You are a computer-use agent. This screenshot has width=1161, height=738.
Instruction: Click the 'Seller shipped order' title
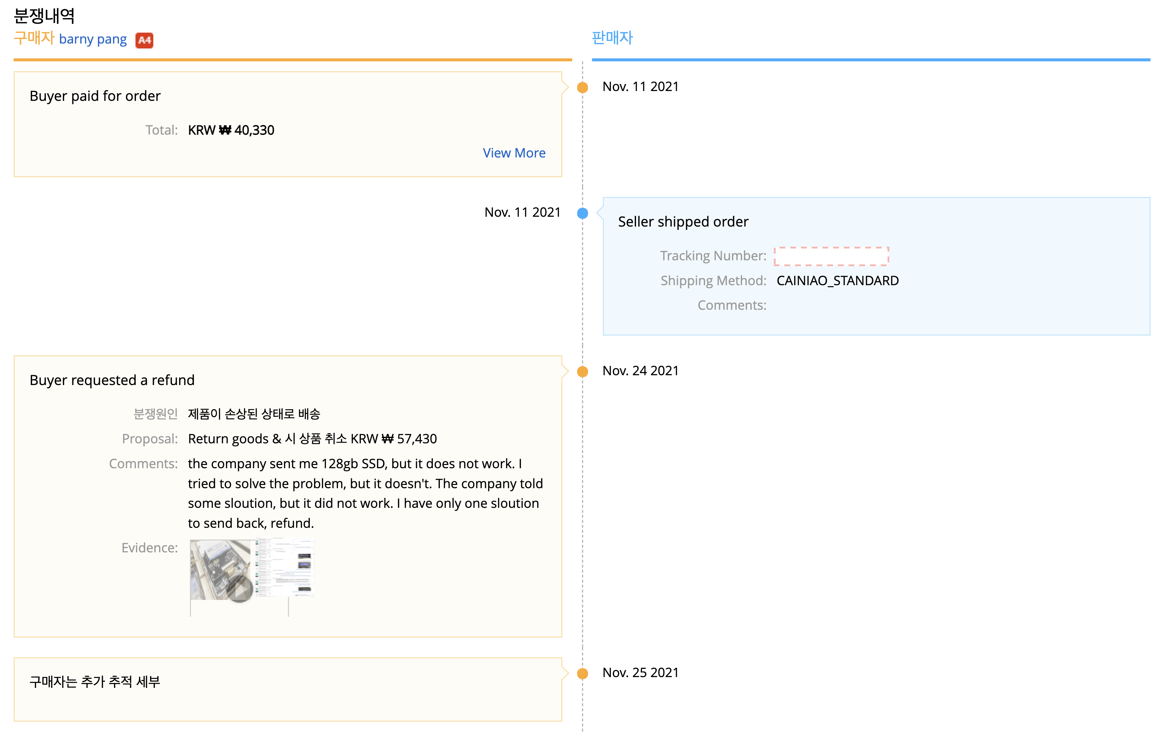click(x=683, y=222)
